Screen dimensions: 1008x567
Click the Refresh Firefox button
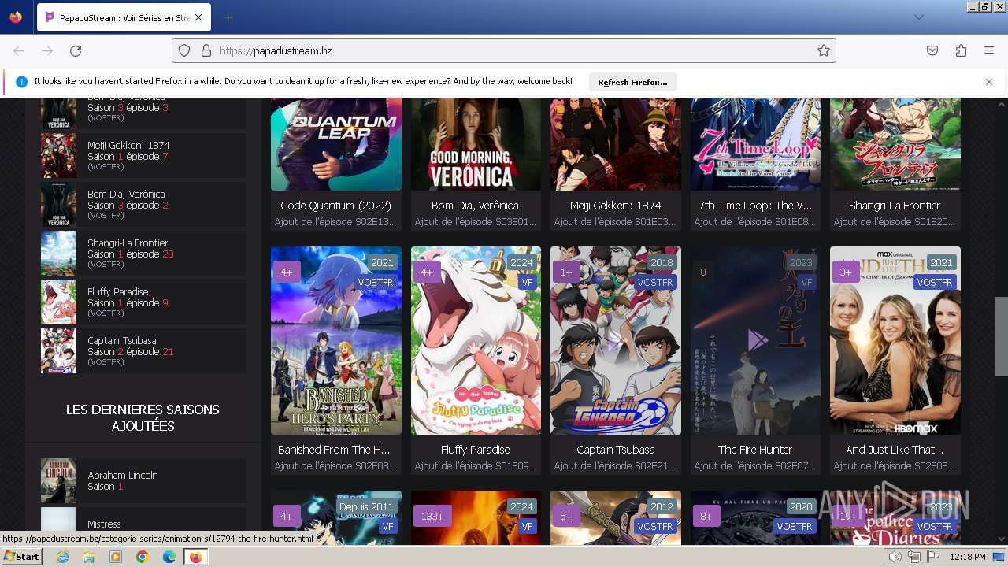click(632, 82)
